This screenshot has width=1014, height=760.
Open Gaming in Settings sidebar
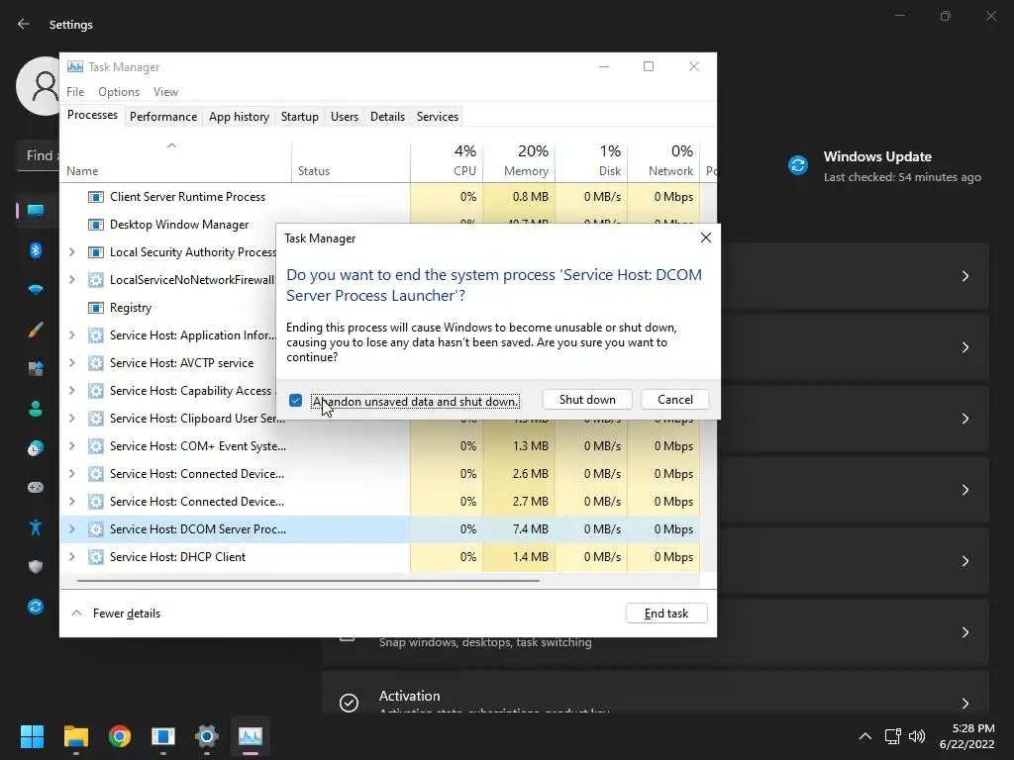coord(36,487)
